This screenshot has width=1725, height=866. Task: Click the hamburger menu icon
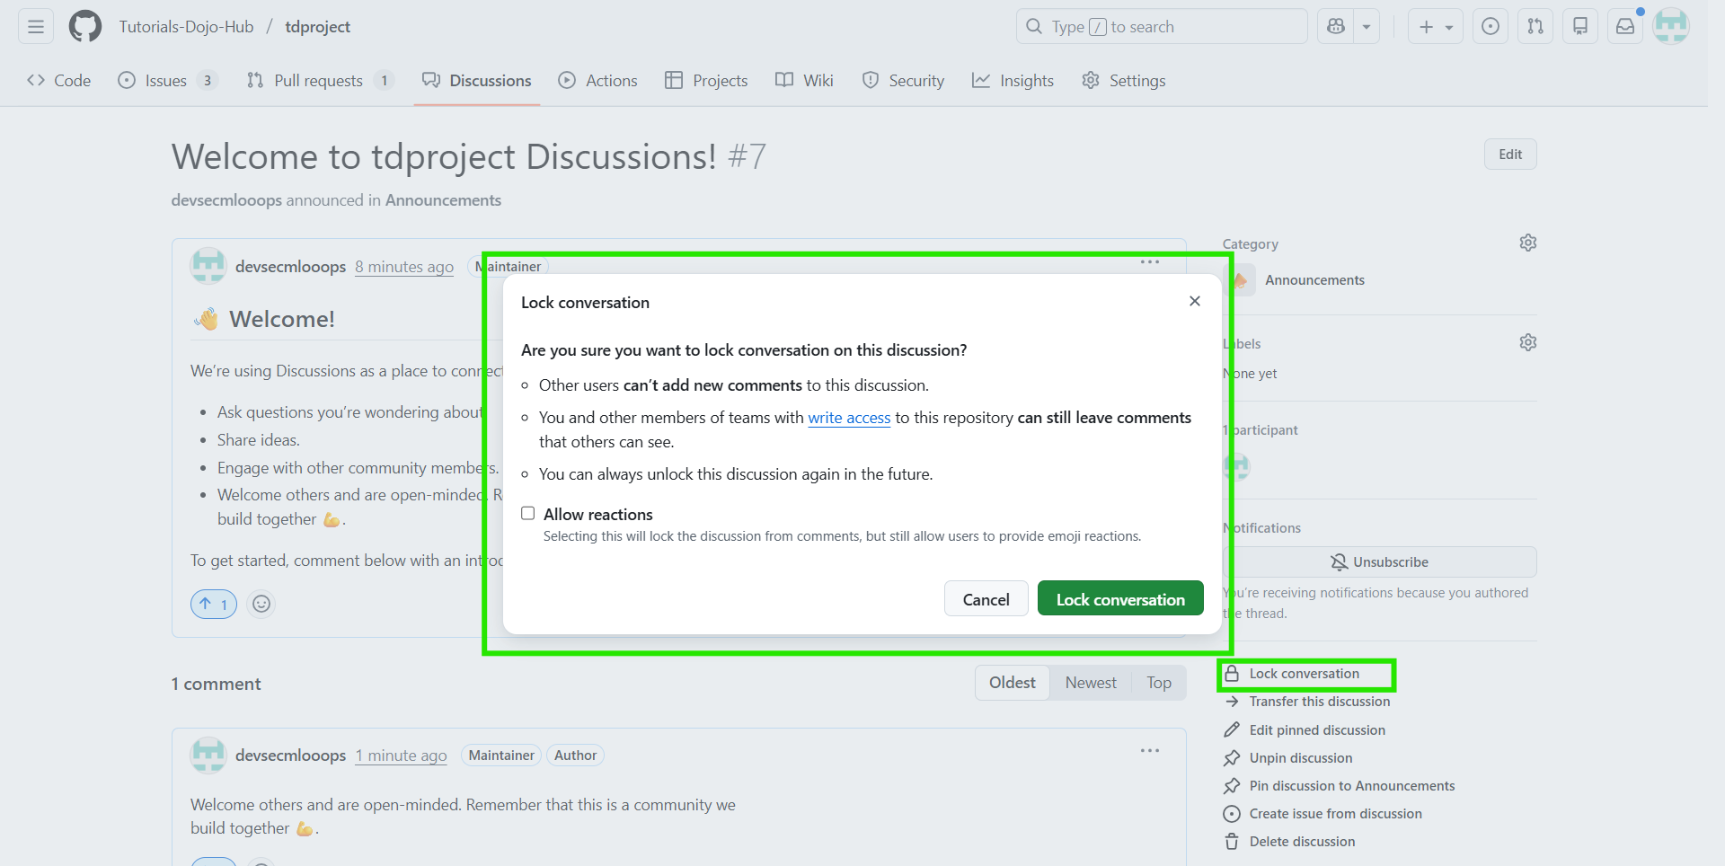pos(34,26)
